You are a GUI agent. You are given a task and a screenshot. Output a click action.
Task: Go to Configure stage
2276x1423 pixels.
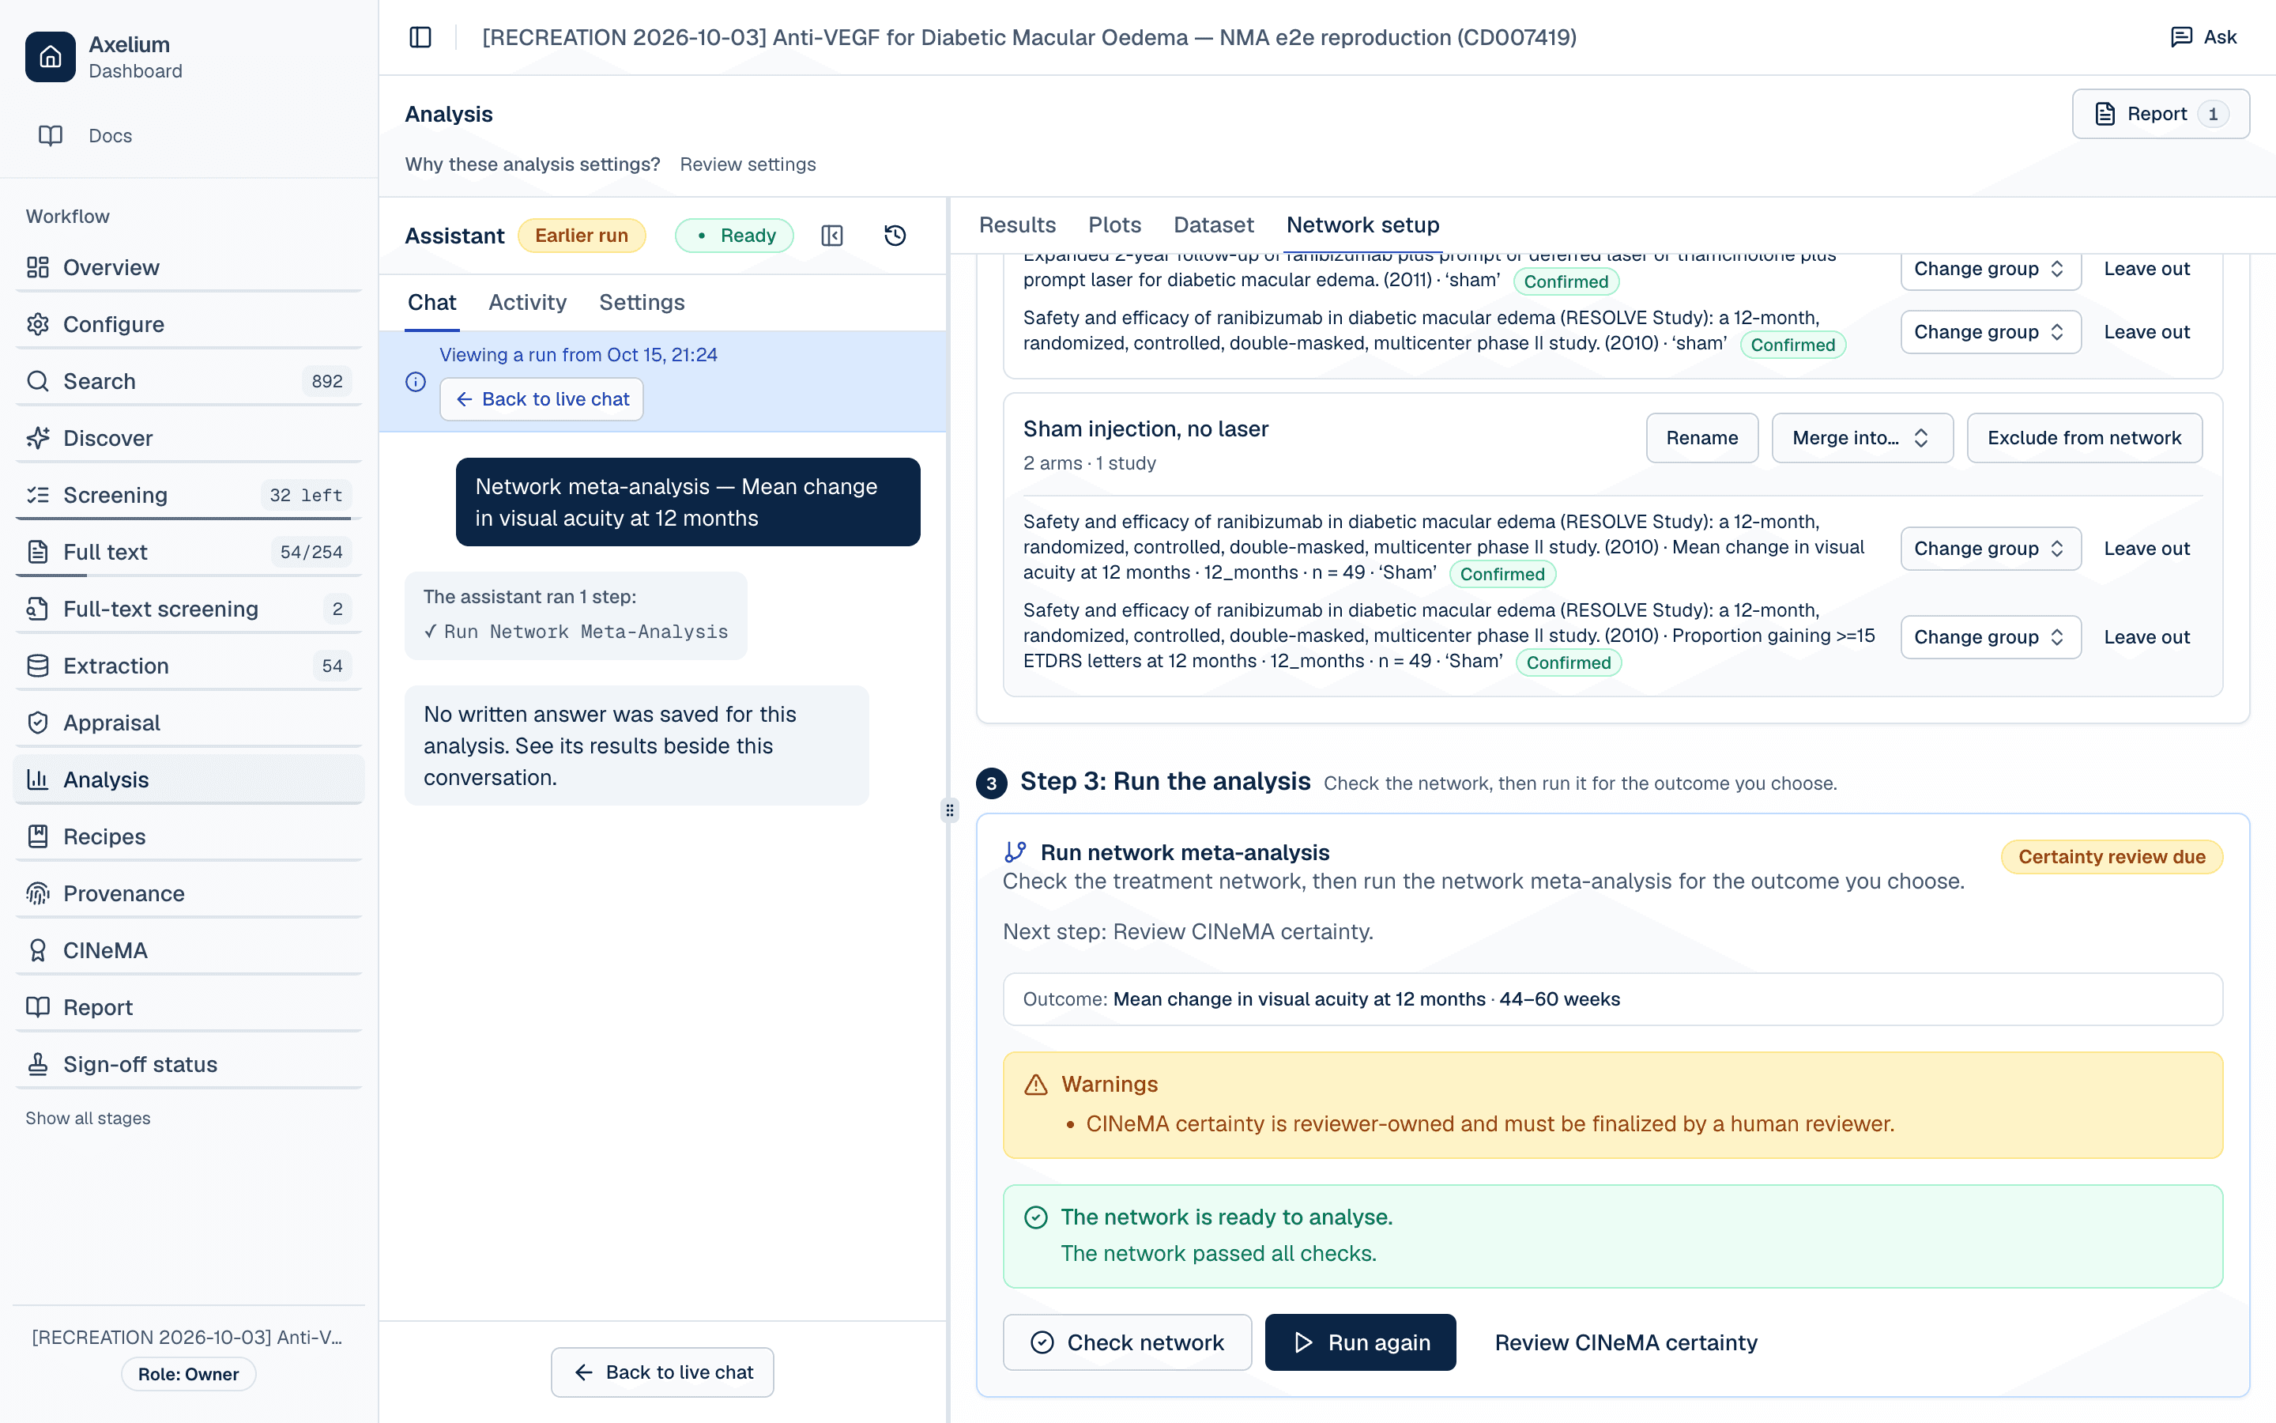pos(189,324)
